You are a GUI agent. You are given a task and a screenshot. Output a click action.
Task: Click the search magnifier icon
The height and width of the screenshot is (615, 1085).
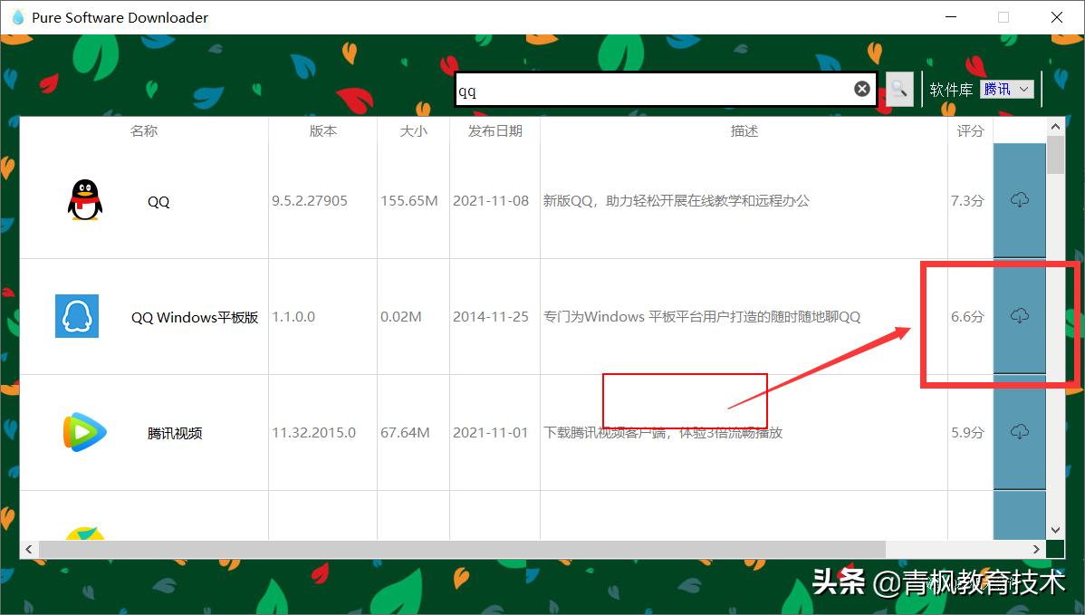[898, 90]
